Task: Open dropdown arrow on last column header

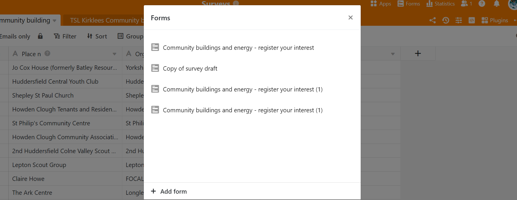Action: (x=393, y=54)
